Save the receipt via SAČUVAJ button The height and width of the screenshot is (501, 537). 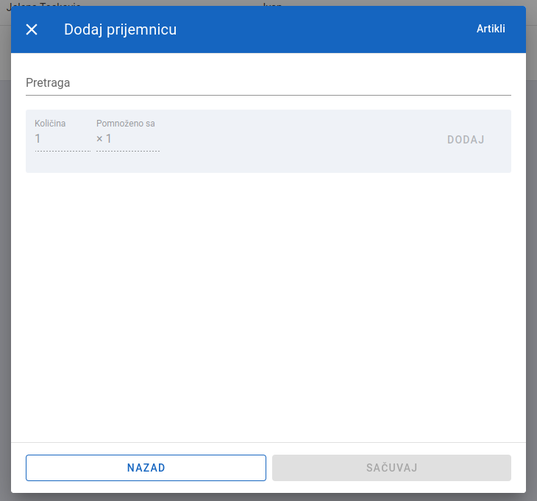[391, 467]
